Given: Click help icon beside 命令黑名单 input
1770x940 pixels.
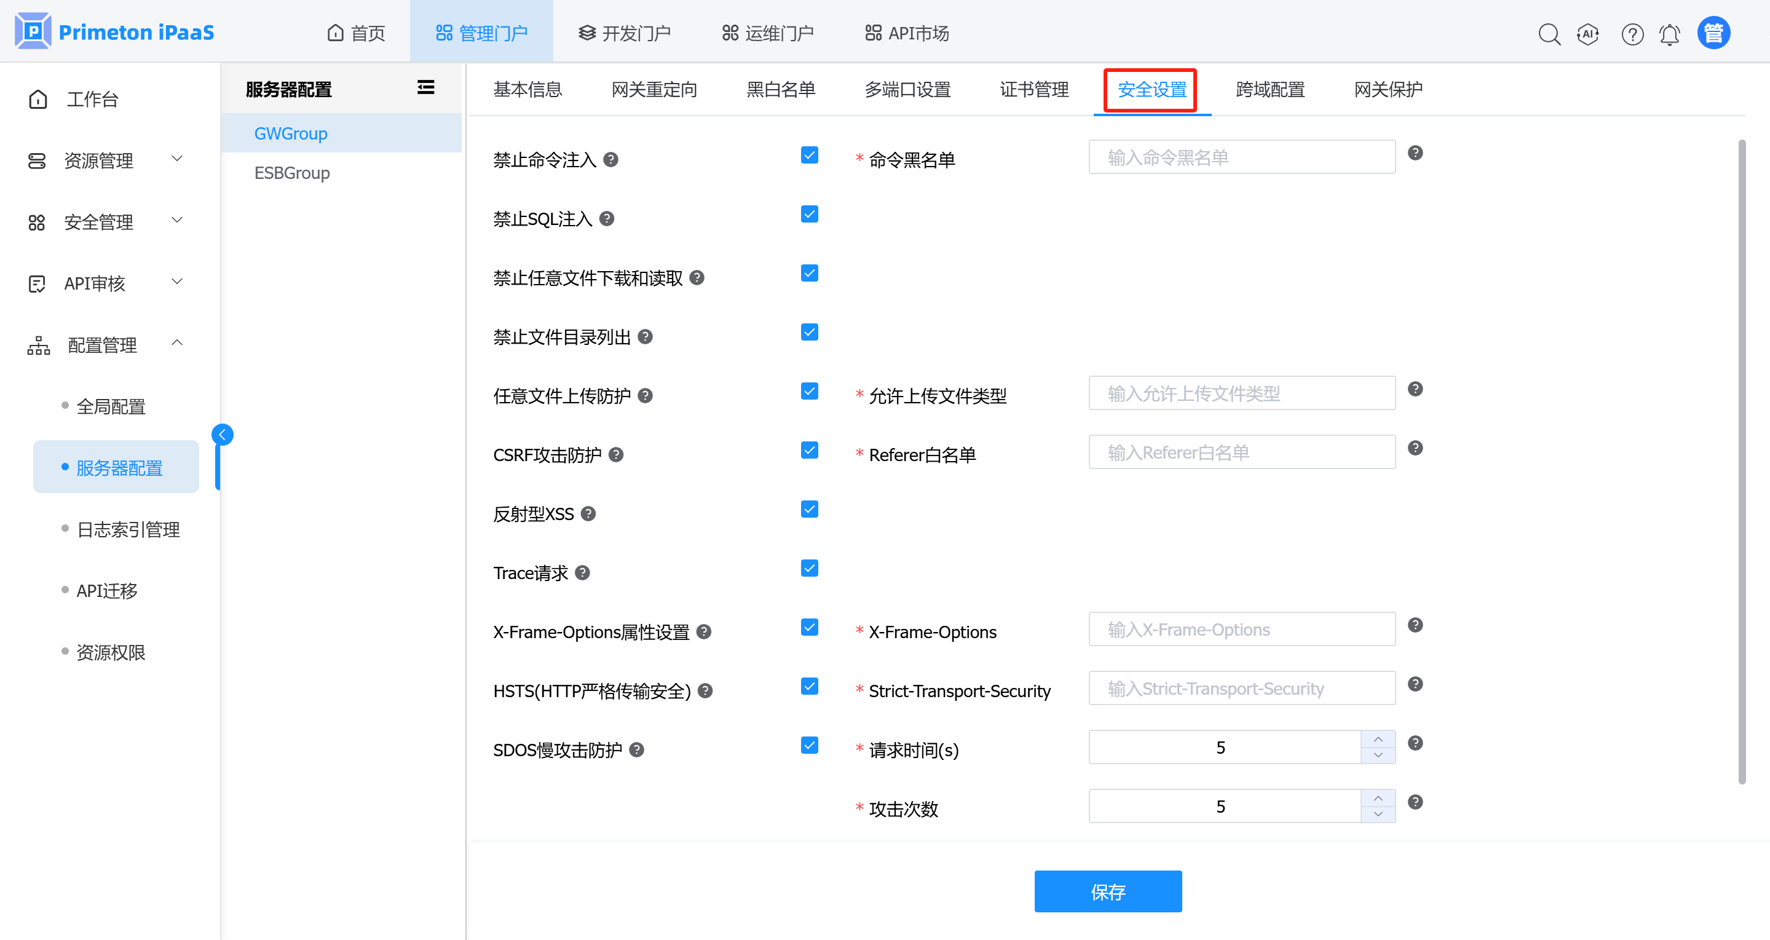Looking at the screenshot, I should point(1415,152).
